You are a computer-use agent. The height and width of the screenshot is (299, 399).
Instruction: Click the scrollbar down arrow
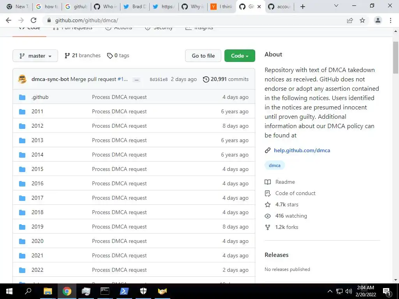point(396,280)
